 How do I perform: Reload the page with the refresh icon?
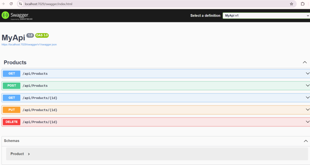click(11, 4)
